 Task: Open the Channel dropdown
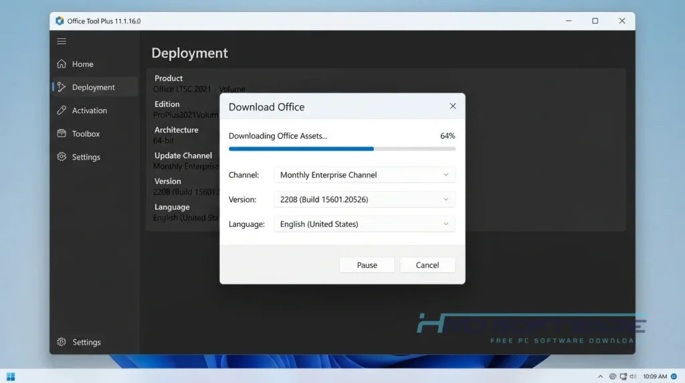(365, 175)
